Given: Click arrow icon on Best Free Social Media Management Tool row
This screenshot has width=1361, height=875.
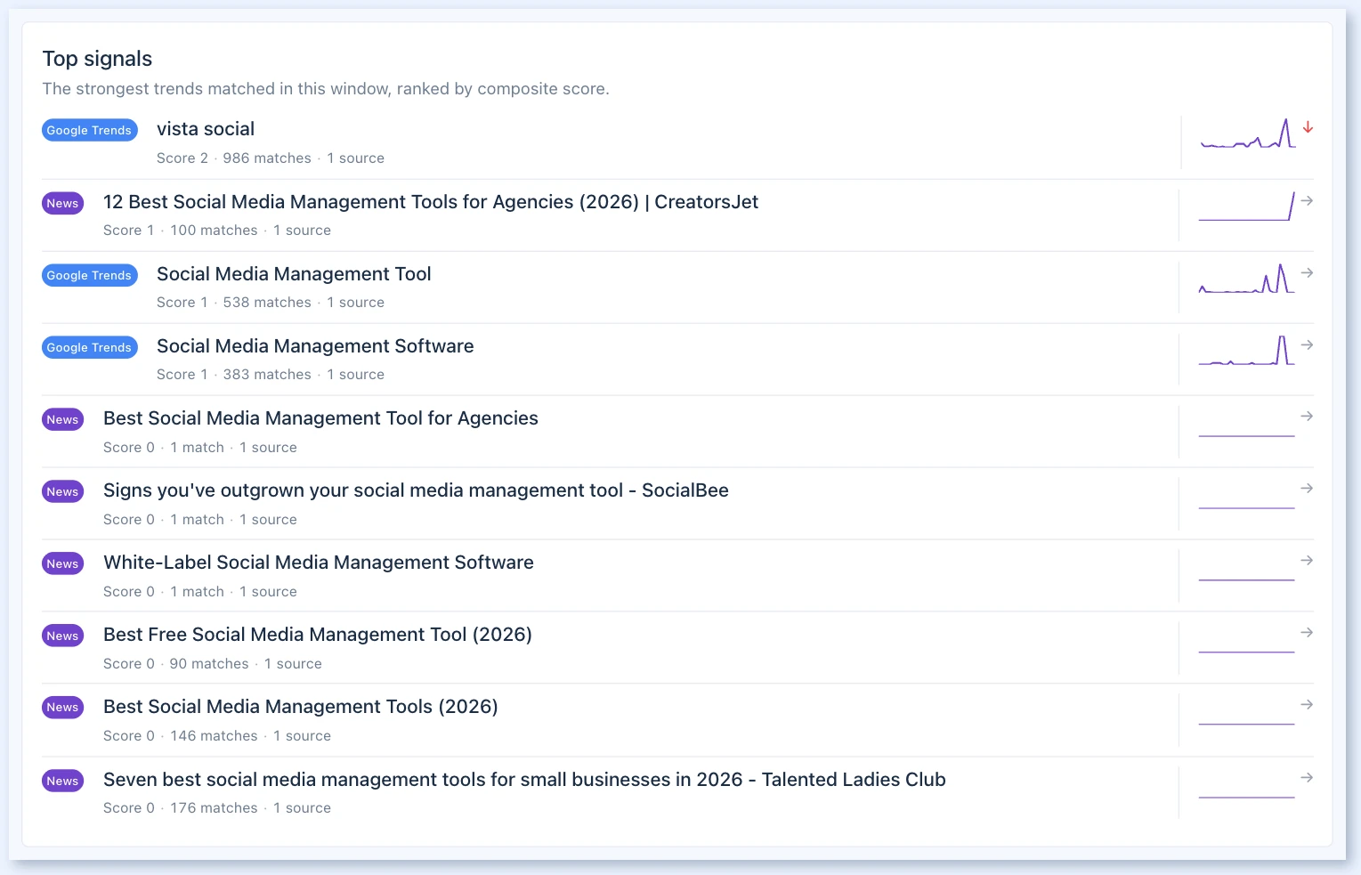Looking at the screenshot, I should [1307, 633].
